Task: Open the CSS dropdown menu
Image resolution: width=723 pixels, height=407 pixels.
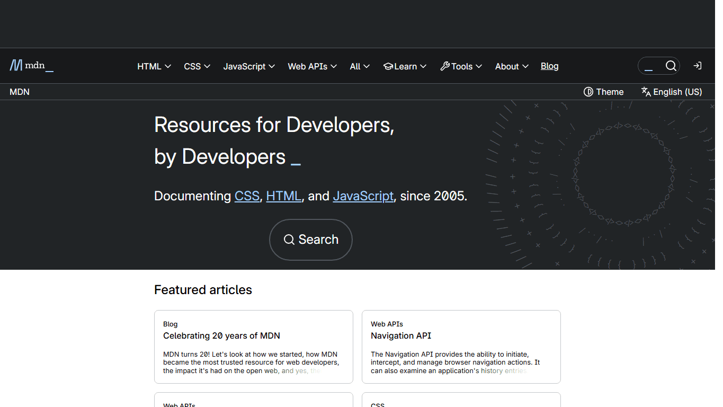Action: 197,66
